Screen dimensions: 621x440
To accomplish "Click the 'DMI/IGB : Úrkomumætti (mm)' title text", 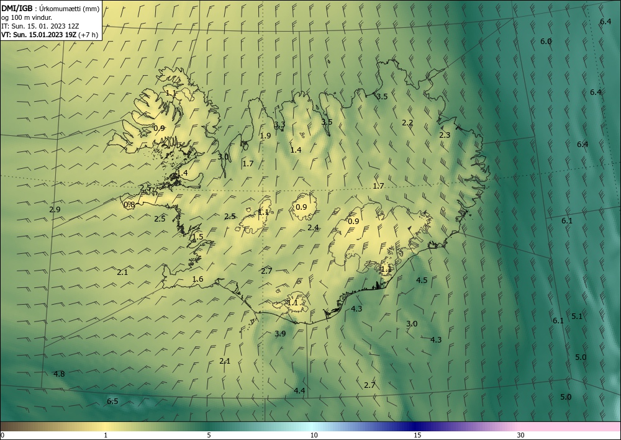I will click(x=50, y=9).
